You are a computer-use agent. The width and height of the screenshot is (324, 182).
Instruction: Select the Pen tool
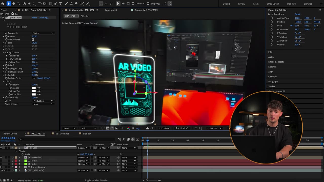55,4
